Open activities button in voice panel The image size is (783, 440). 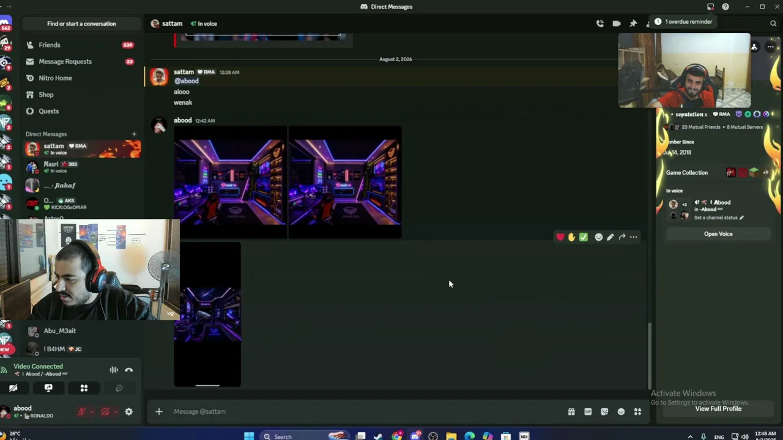pyautogui.click(x=84, y=388)
